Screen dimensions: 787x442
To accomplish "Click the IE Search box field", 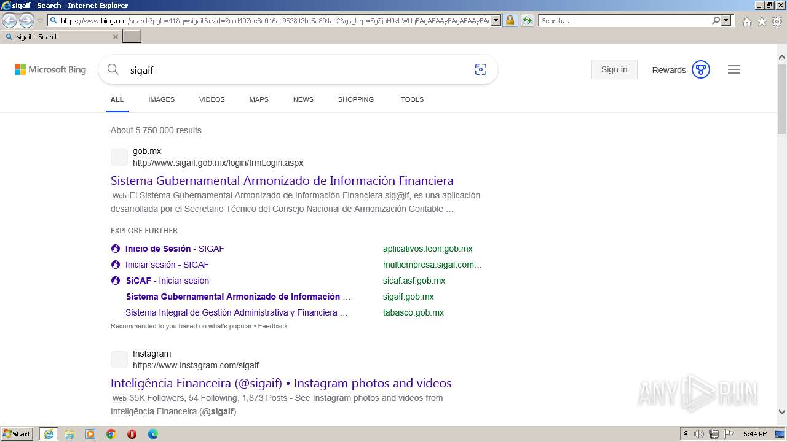I will click(624, 20).
